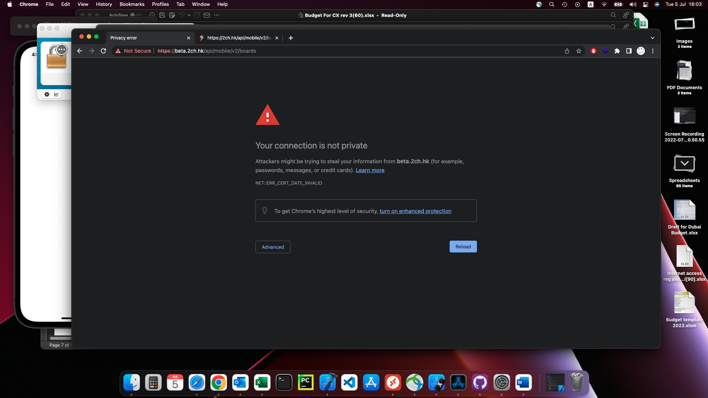Open Microsoft Word from the Dock
Viewport: 708px width, 398px height.
523,383
